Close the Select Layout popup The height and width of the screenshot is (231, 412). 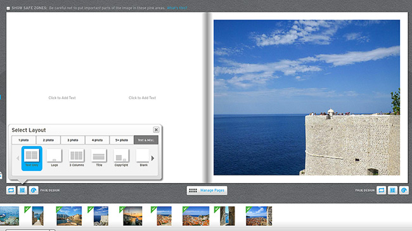(x=156, y=130)
